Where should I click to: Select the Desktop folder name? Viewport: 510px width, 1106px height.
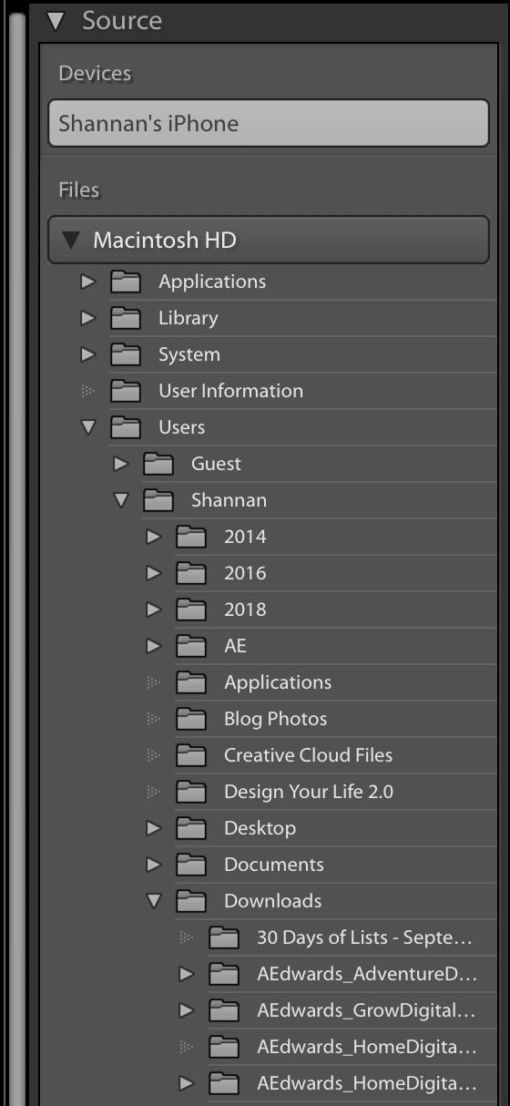click(260, 829)
